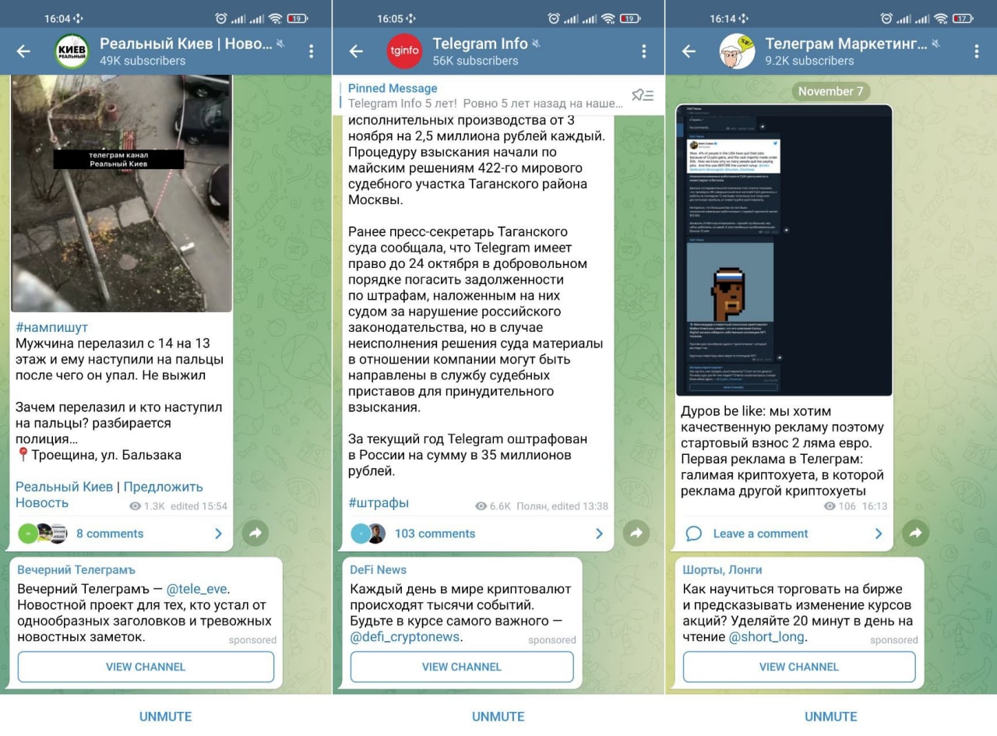Open pinned messages list icon

[x=643, y=95]
